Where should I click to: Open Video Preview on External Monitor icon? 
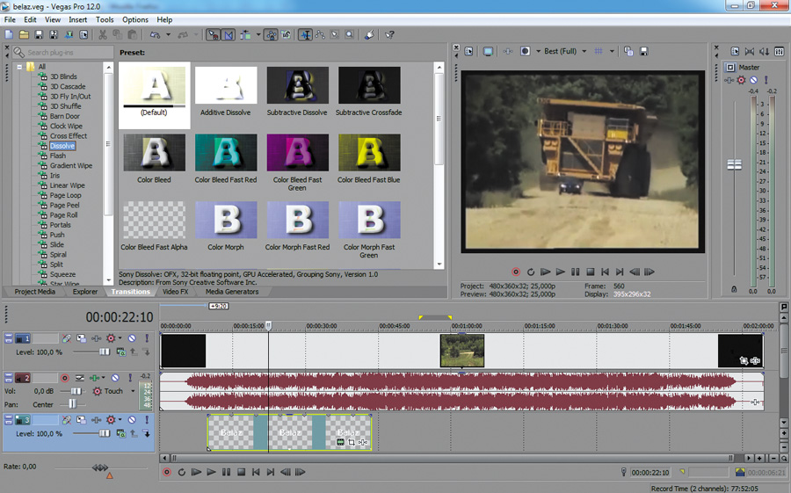pos(488,51)
